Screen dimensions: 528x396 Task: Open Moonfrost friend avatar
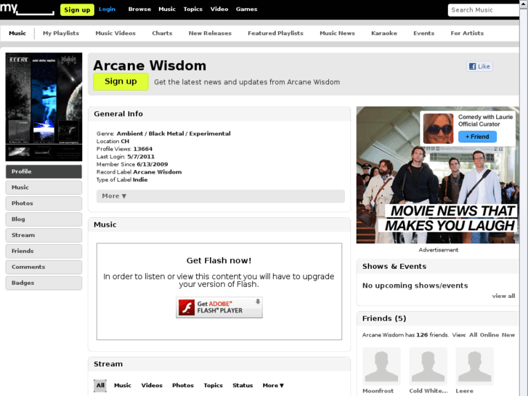[x=381, y=366]
